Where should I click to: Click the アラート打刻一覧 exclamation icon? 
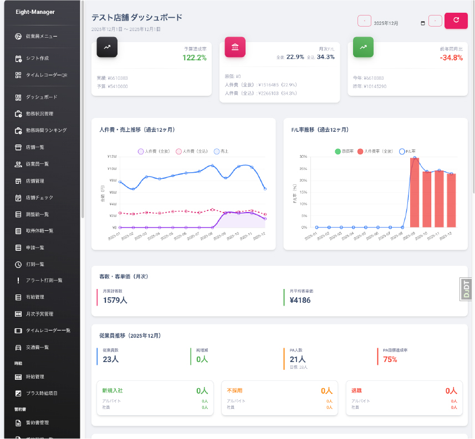(18, 281)
